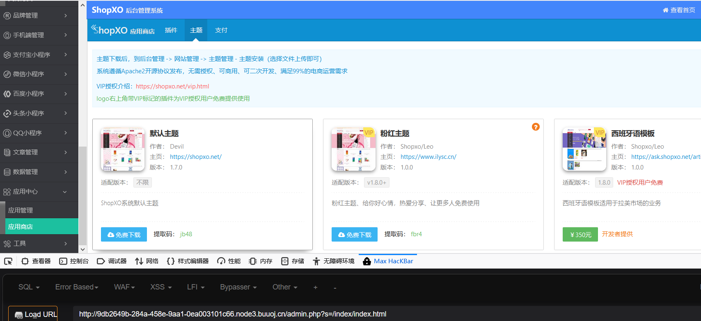Click the ¥350元 purchase button

[580, 235]
